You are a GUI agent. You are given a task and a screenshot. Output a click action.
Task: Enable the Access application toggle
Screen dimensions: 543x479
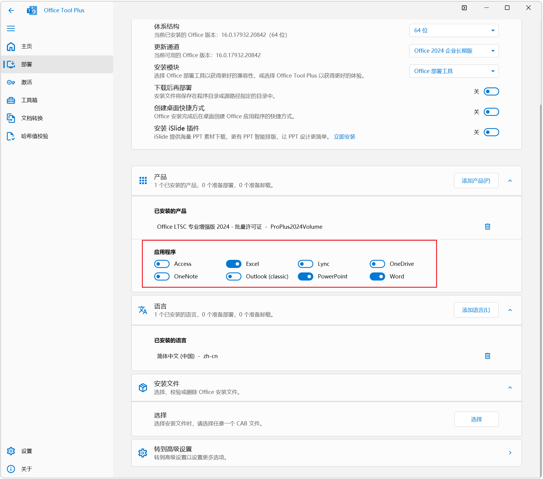point(162,264)
